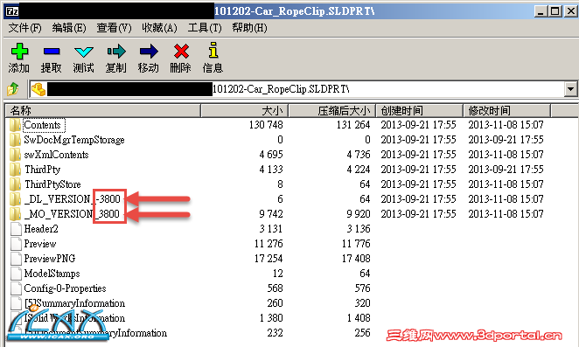Sort by the 大小 column header
Screen dimensions: 579x347
click(x=244, y=110)
